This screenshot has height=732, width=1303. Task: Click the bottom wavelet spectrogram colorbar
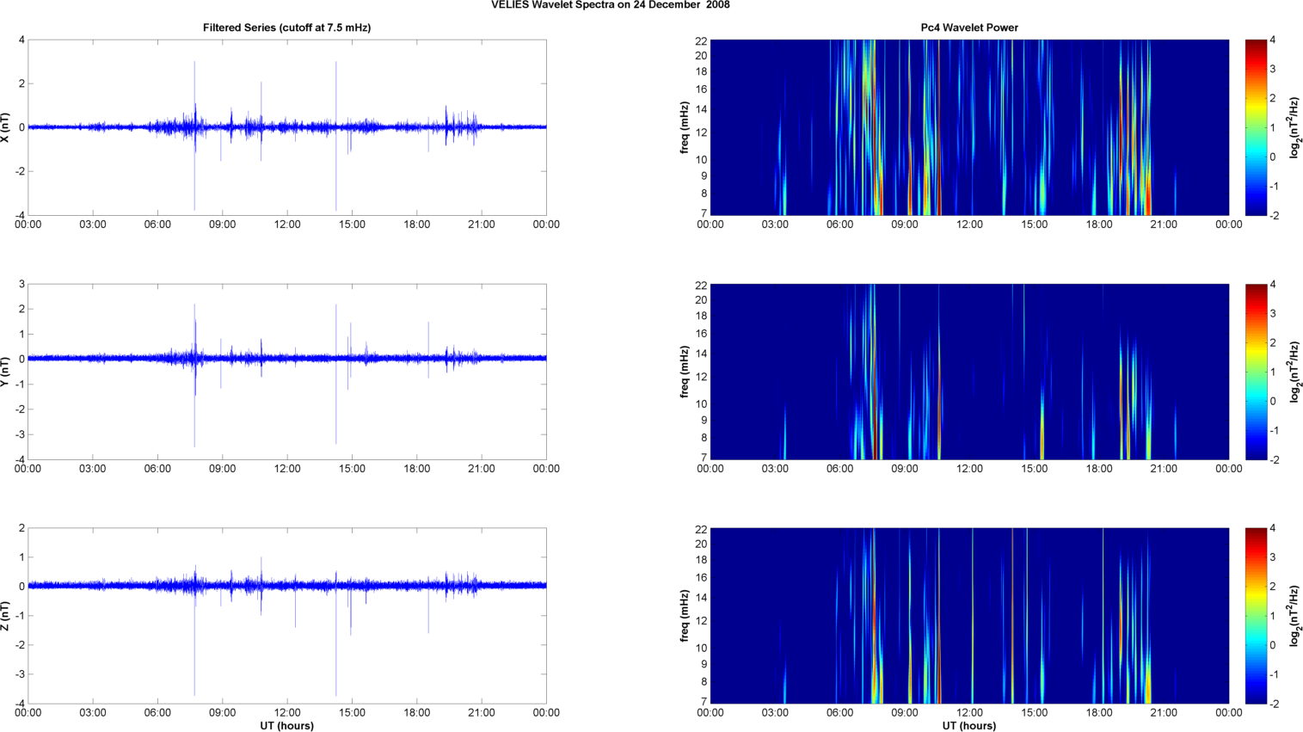click(1255, 616)
